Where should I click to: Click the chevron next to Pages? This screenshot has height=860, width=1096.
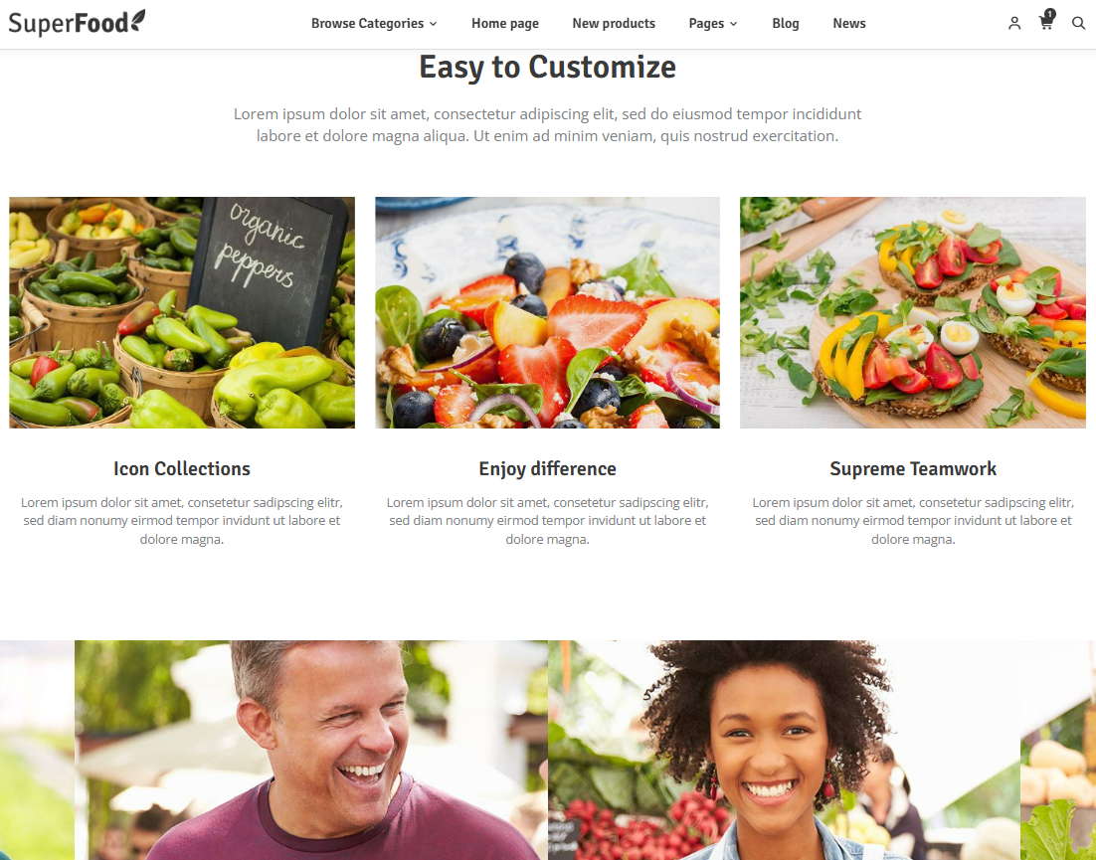pyautogui.click(x=733, y=25)
